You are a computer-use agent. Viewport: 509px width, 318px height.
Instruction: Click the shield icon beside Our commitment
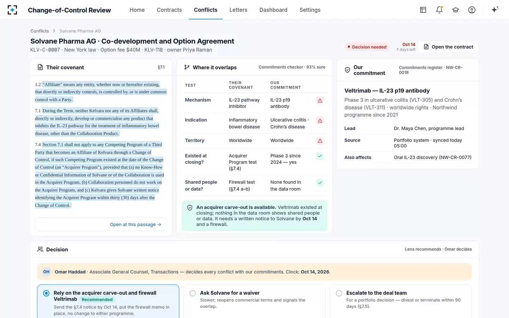coord(347,70)
